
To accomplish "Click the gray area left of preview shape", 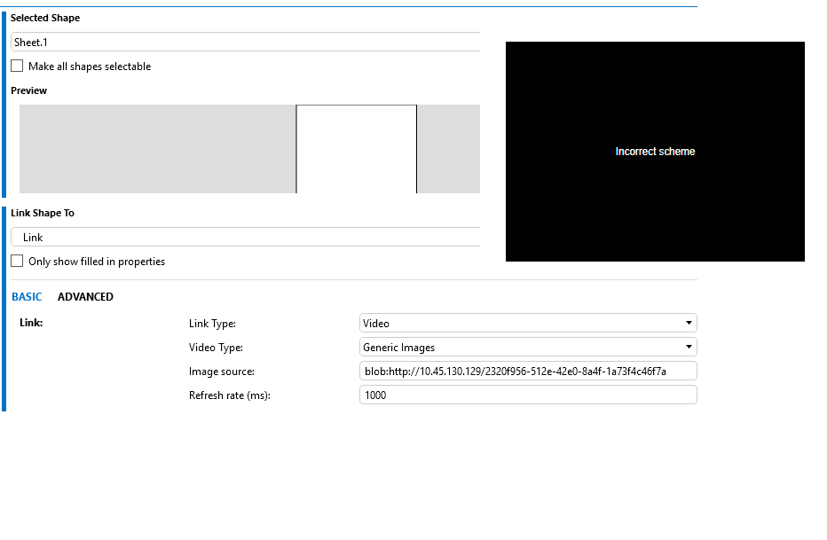I will click(x=157, y=149).
